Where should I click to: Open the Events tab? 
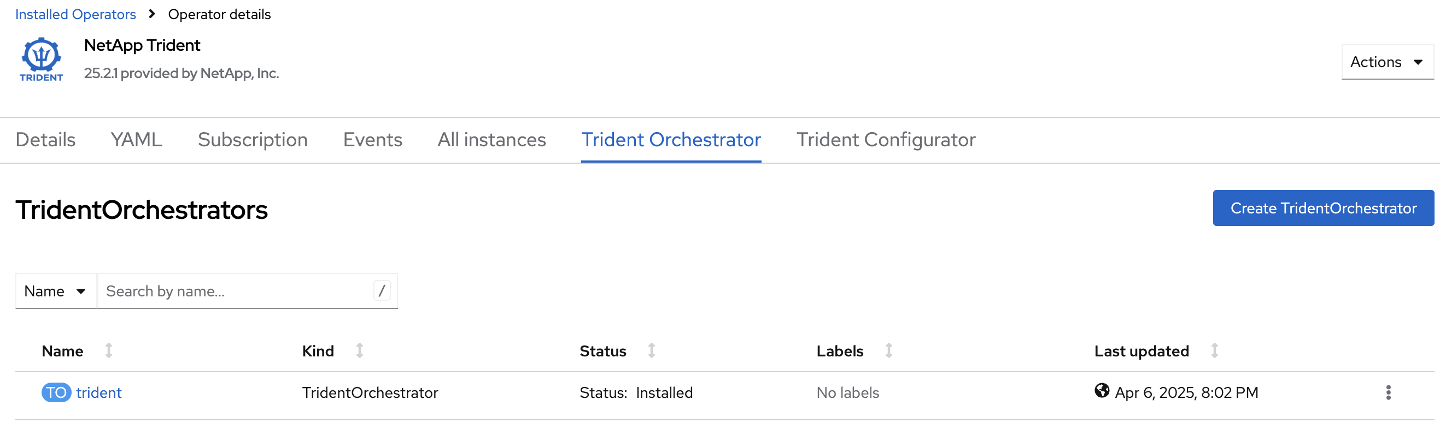(373, 140)
